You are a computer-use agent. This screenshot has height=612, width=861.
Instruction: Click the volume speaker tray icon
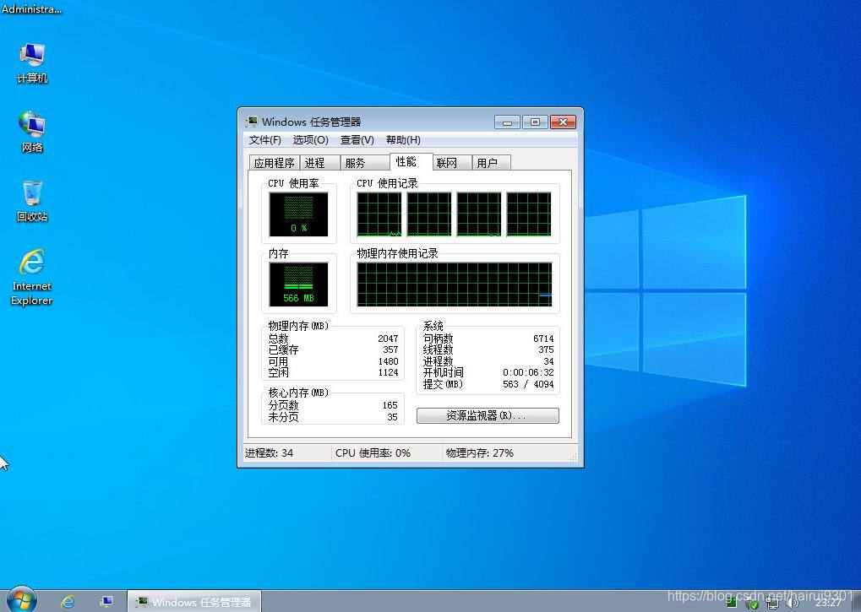[x=792, y=604]
